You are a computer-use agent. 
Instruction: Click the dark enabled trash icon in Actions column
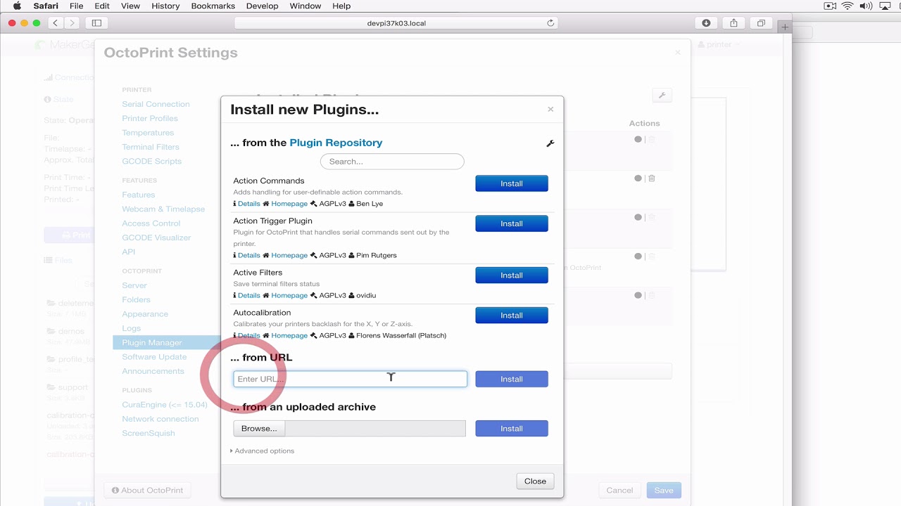652,179
